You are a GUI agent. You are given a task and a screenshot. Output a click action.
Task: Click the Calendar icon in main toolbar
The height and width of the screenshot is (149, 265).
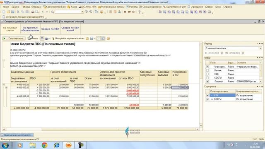tap(115, 12)
